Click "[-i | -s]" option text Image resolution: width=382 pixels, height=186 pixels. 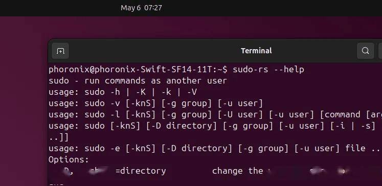353,126
